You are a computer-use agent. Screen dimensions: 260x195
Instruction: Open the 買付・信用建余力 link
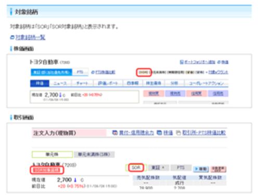pos(136,133)
